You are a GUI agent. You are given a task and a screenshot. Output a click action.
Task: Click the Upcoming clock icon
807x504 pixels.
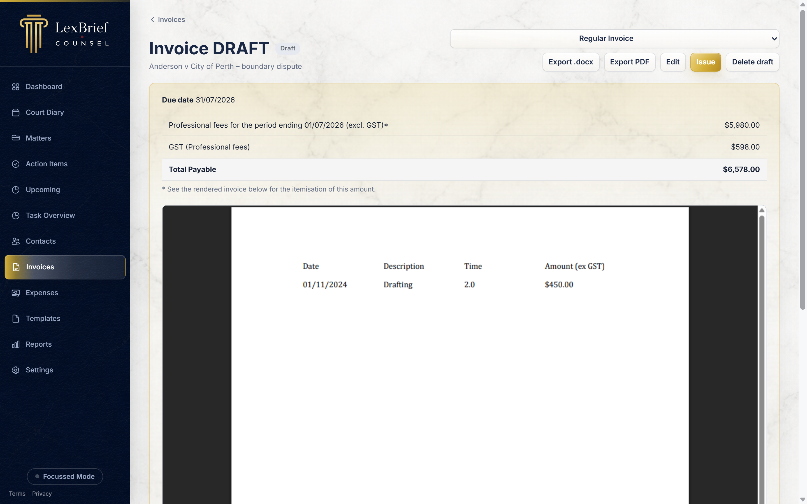[16, 190]
